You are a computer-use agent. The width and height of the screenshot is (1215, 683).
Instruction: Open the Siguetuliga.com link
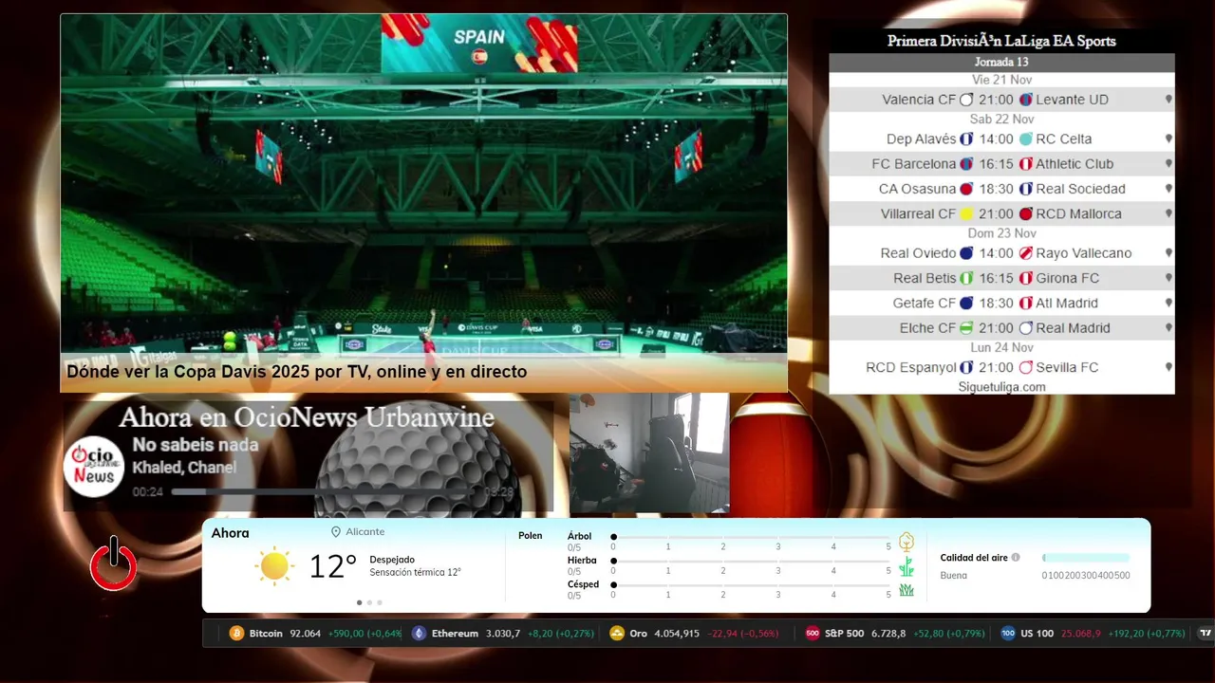tap(1001, 387)
